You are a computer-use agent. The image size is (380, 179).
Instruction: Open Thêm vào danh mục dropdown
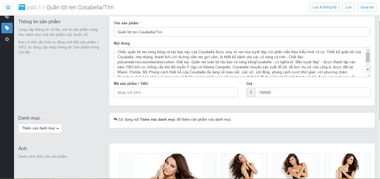40,128
